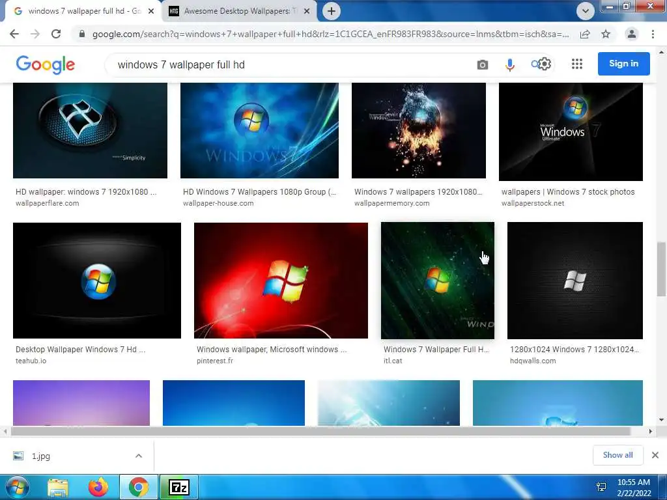
Task: Open the purple gradient wallpaper thumbnail
Action: tap(81, 402)
